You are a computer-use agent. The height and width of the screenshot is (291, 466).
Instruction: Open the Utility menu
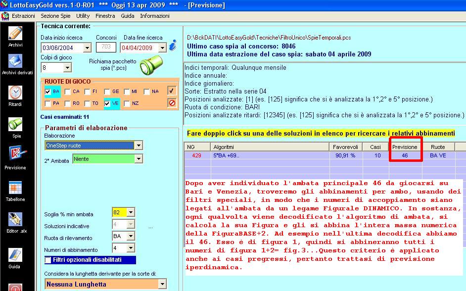[x=83, y=16]
